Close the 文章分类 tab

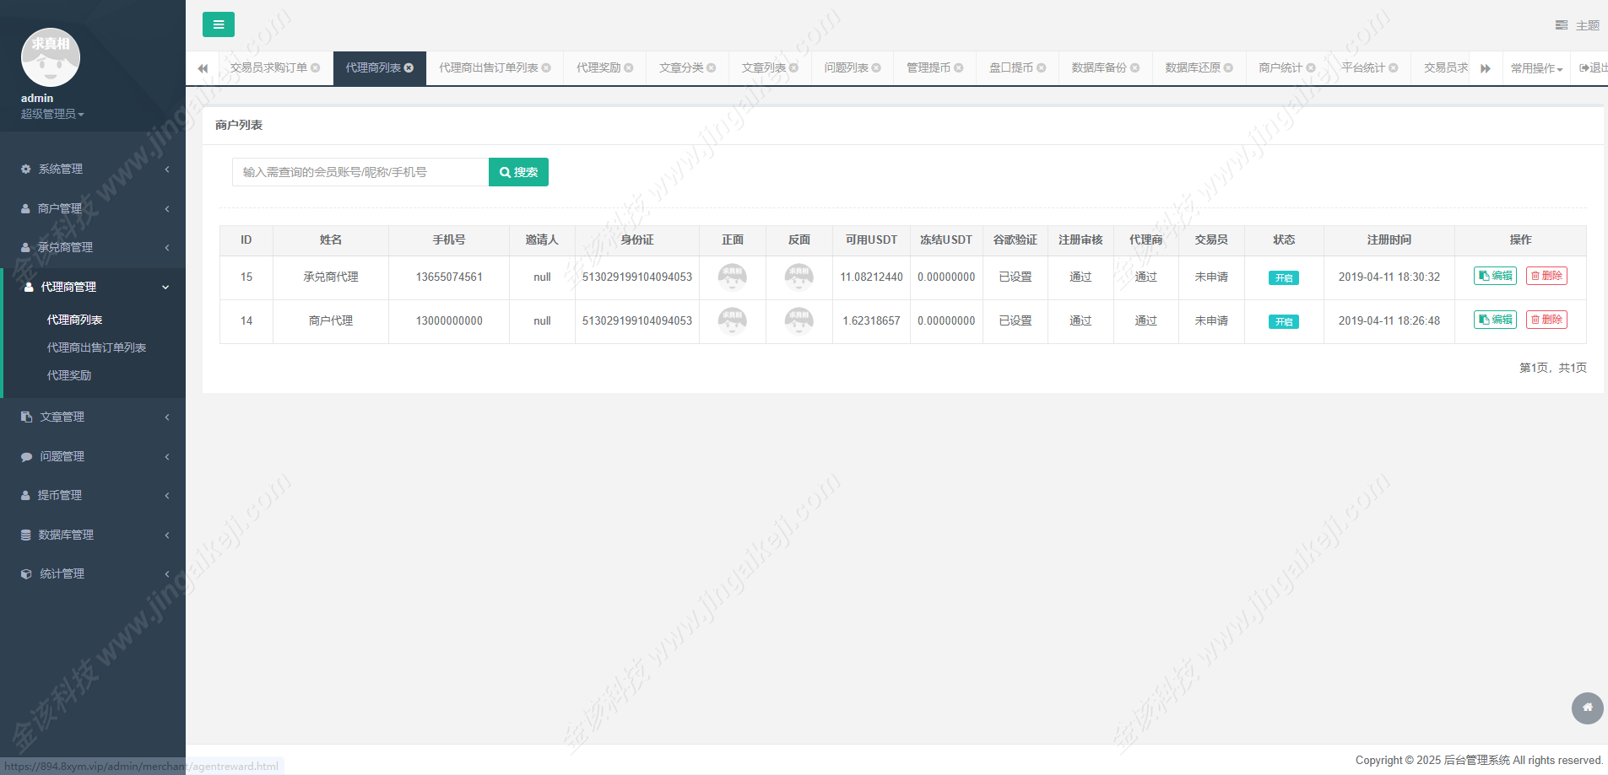712,68
